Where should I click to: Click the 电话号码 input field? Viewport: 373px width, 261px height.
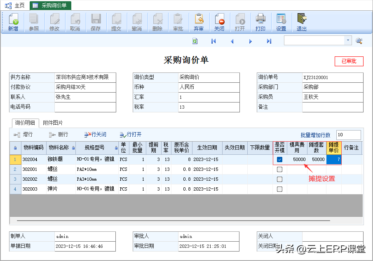[x=85, y=107]
